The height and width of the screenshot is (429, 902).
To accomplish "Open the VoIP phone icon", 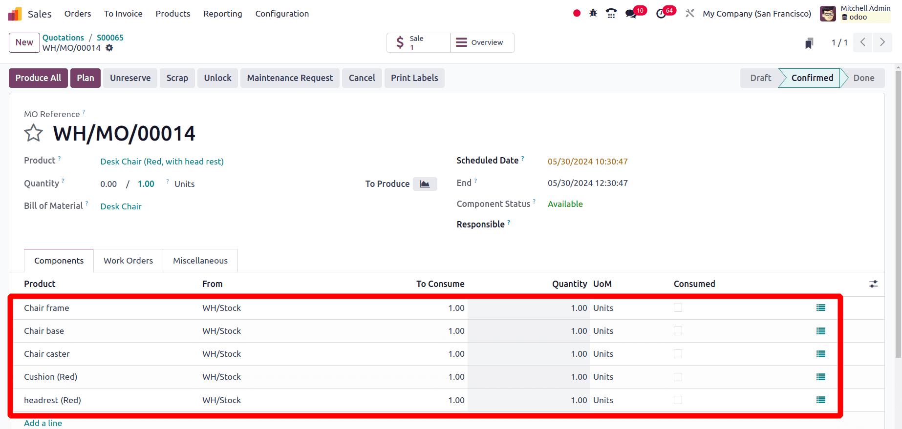I will 611,14.
